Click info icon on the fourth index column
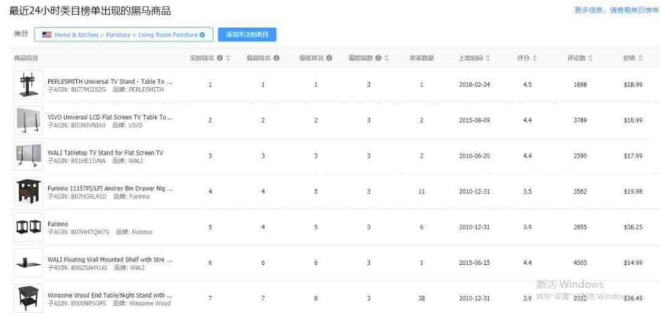 (x=378, y=58)
